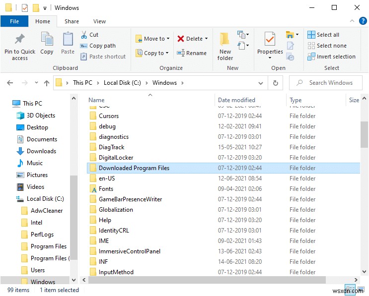This screenshot has width=369, height=296.
Task: Select the GameBarPresenceWriter folder row
Action: coord(223,199)
